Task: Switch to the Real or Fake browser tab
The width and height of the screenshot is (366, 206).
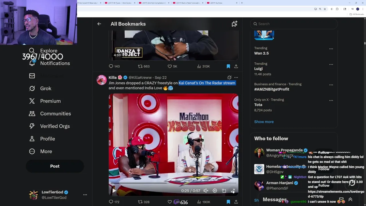Action: pyautogui.click(x=188, y=3)
